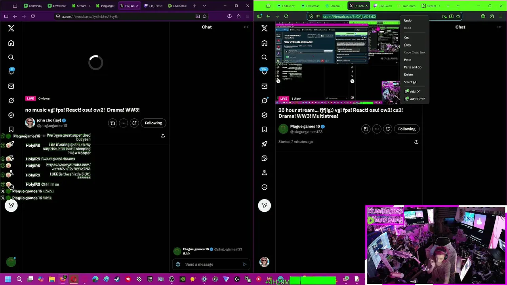List all tabs in right browser
The image size is (507, 285).
point(458,6)
